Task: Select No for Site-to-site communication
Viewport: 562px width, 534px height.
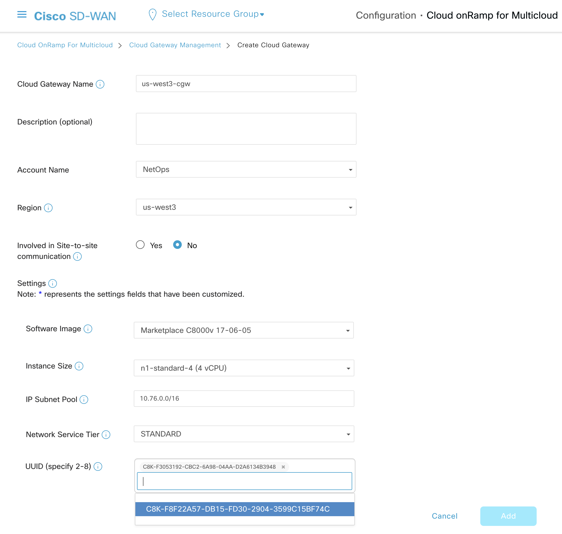Action: (177, 245)
